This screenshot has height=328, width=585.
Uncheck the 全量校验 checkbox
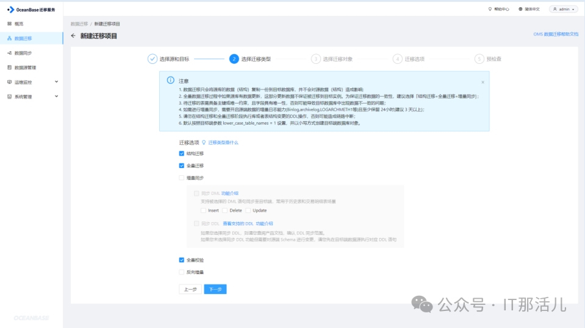(182, 260)
